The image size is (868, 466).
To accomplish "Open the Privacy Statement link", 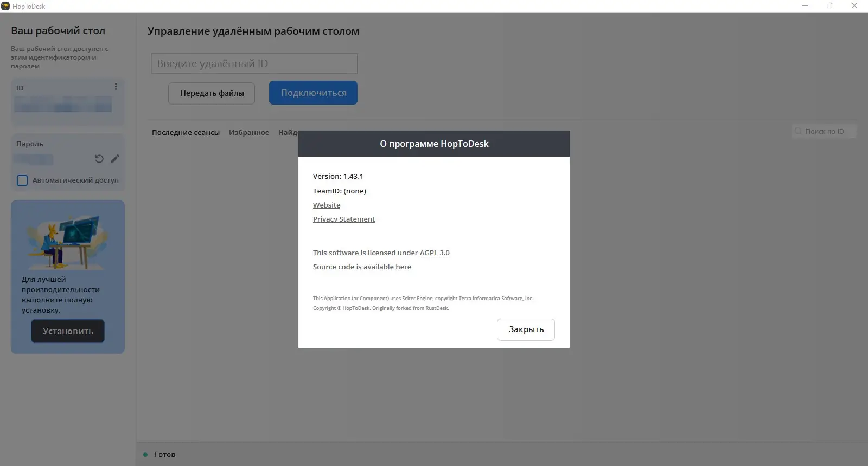I will [344, 219].
